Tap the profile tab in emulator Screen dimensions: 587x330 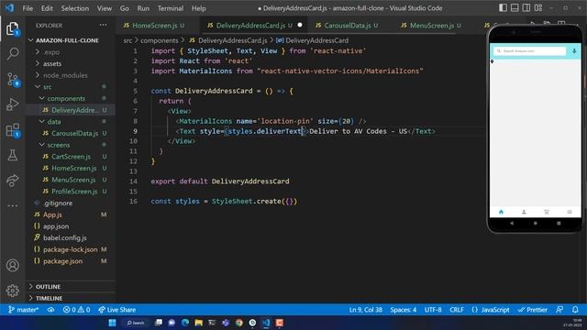pyautogui.click(x=524, y=212)
